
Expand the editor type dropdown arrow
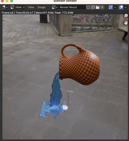tap(7, 7)
